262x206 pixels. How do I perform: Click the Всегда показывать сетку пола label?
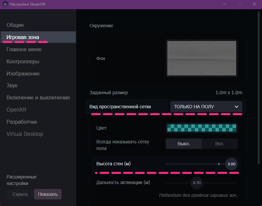122,145
